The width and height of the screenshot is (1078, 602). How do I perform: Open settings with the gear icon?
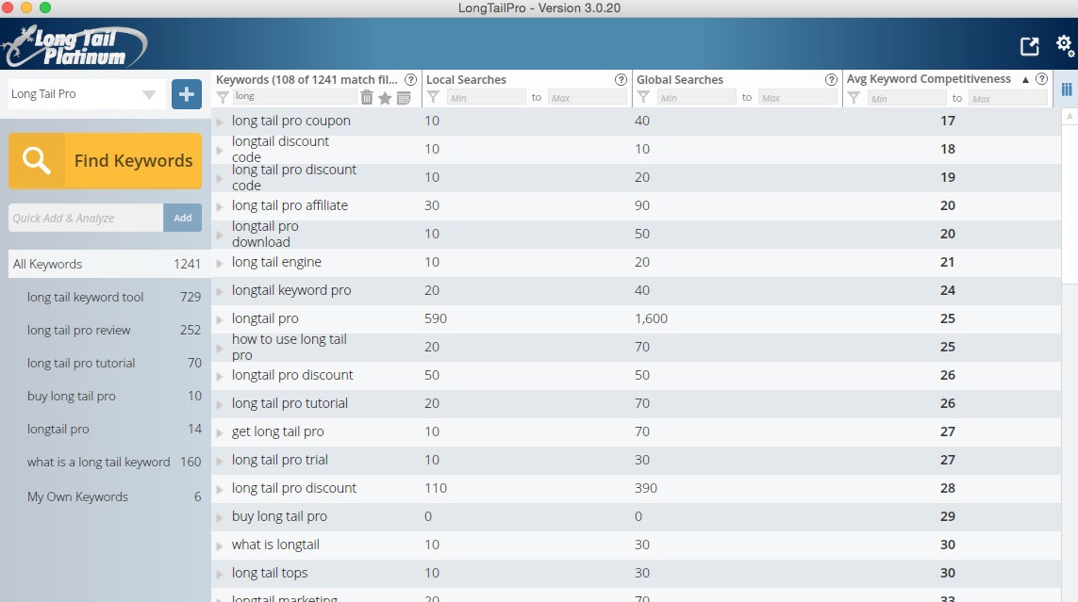[x=1064, y=45]
